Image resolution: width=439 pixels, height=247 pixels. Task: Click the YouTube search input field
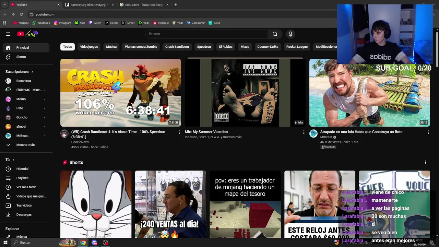[206, 34]
